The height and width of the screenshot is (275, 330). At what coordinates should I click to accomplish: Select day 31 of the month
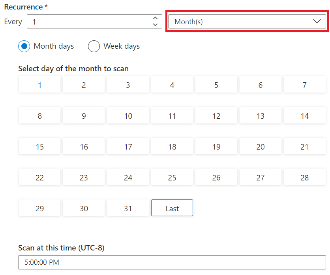(128, 209)
